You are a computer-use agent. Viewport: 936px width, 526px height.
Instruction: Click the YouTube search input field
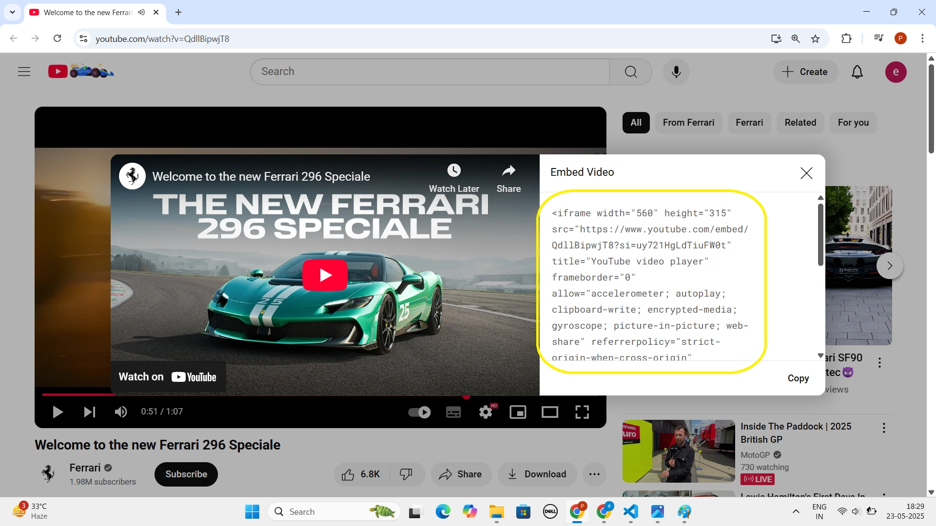[x=430, y=72]
